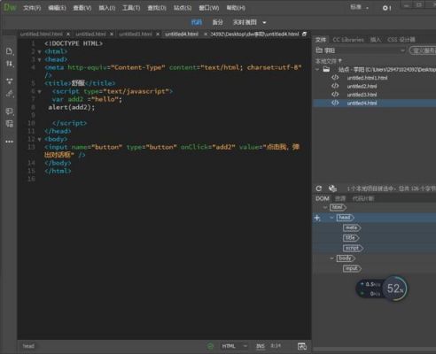The height and width of the screenshot is (354, 436).
Task: Collapse the body code block at line 12
Action: (39, 140)
